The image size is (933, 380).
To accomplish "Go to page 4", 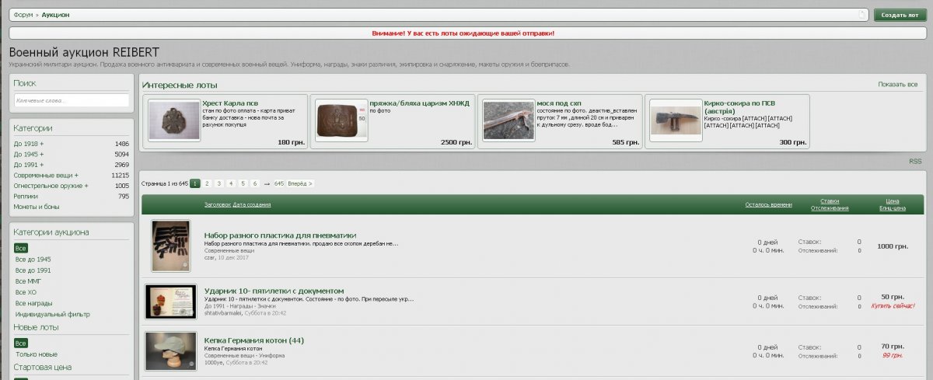I will coord(232,183).
